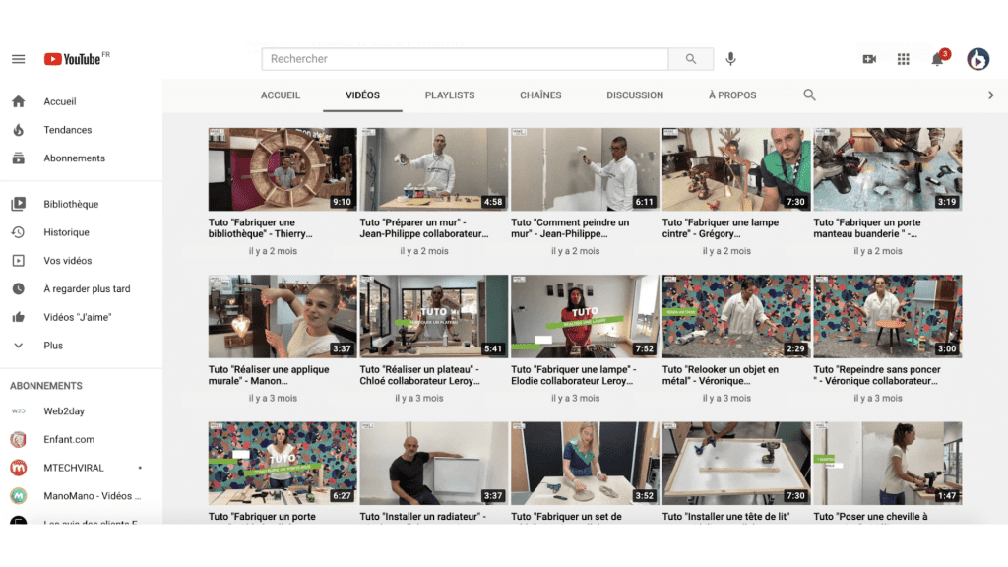Open the MTECHVIRAL subscription
The width and height of the screenshot is (1008, 567).
tap(73, 468)
